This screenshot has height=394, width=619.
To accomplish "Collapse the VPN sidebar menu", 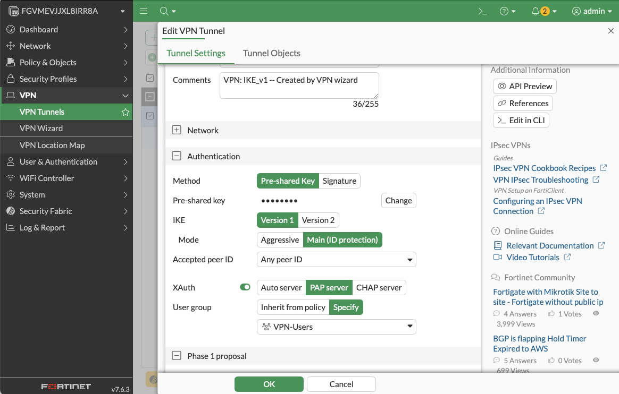I will tap(66, 96).
